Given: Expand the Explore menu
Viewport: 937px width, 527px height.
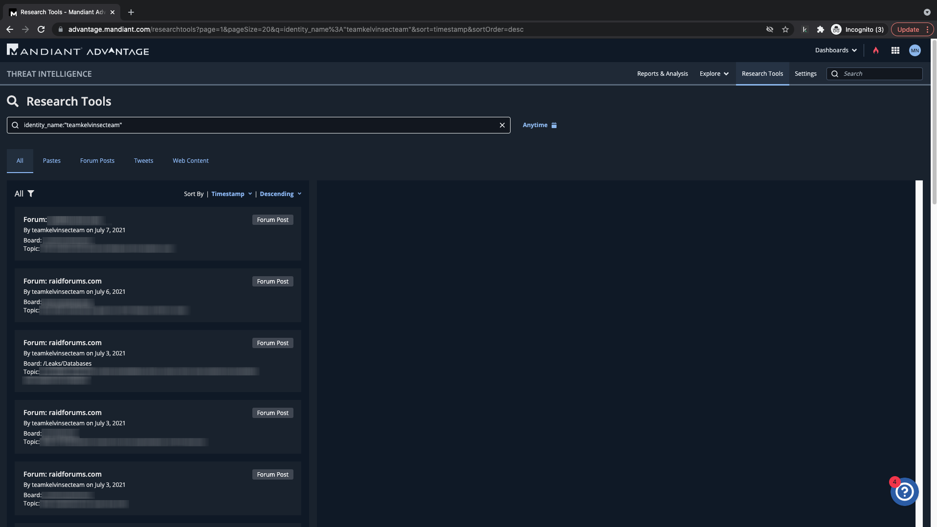Looking at the screenshot, I should coord(714,74).
